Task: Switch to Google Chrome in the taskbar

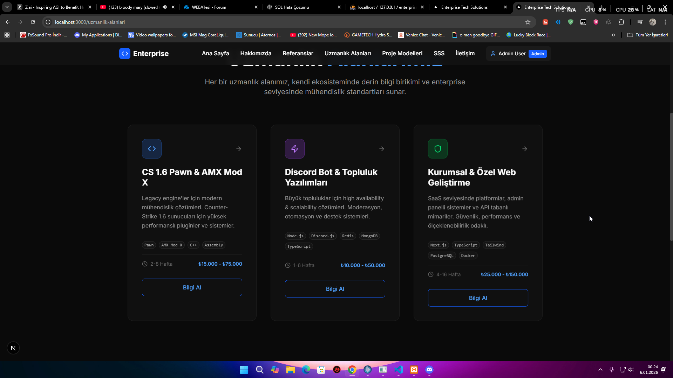Action: [x=352, y=370]
